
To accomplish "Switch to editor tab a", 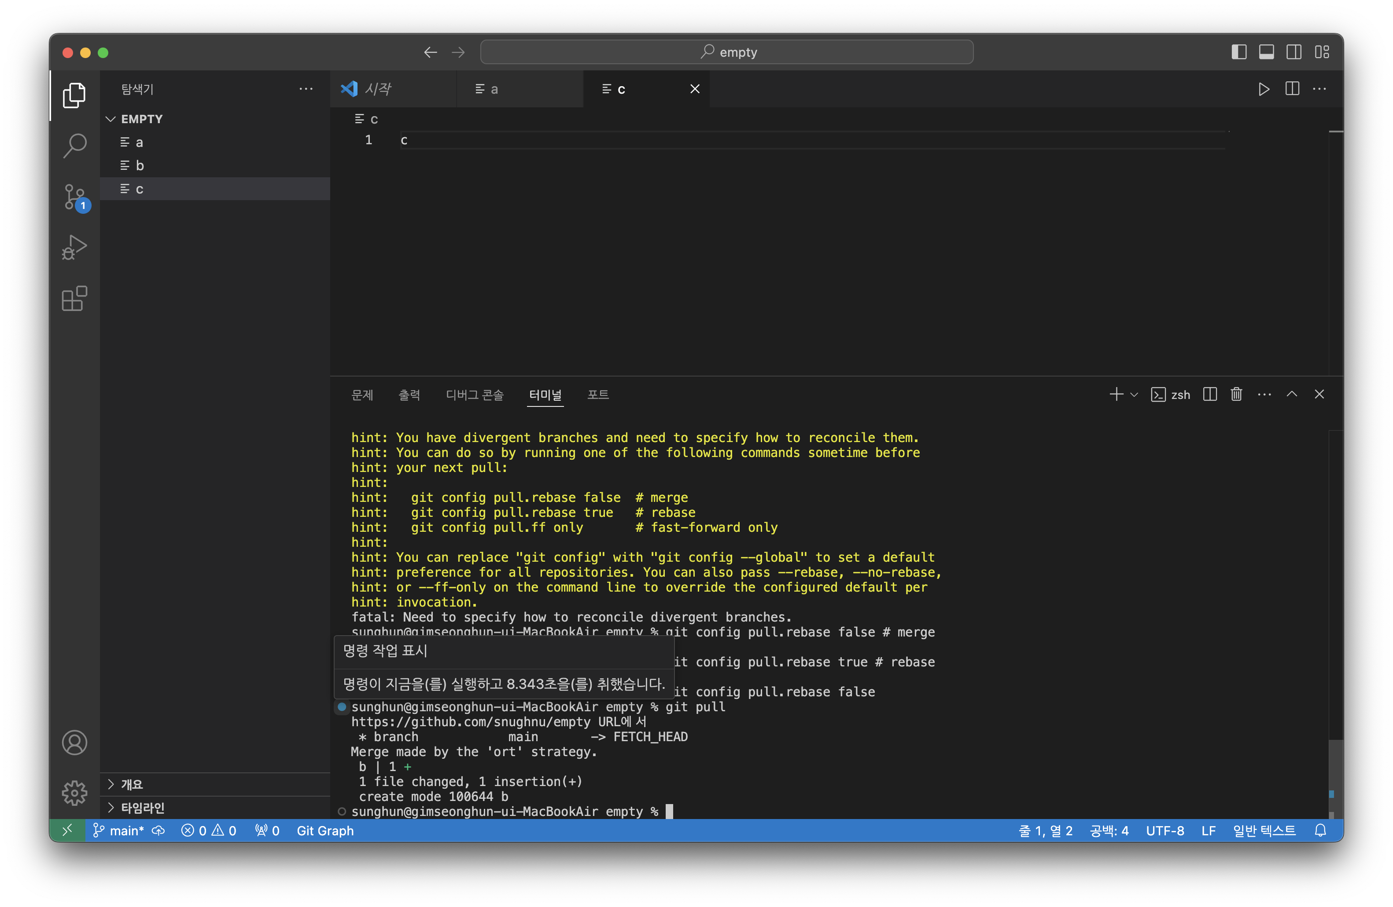I will click(494, 89).
